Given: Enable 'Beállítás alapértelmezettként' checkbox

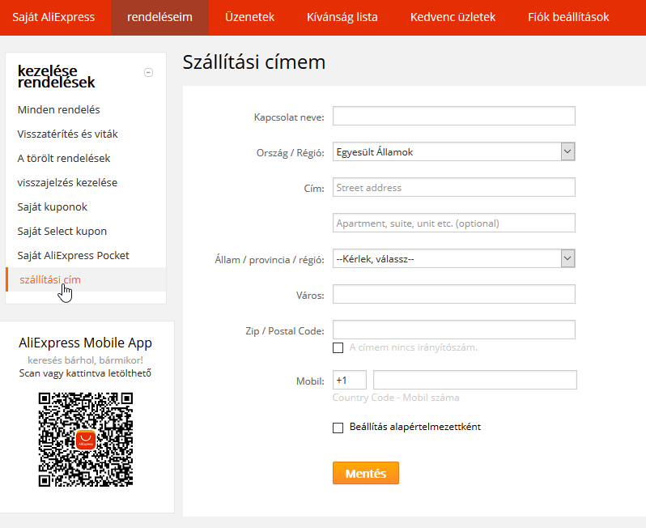Looking at the screenshot, I should pyautogui.click(x=338, y=427).
